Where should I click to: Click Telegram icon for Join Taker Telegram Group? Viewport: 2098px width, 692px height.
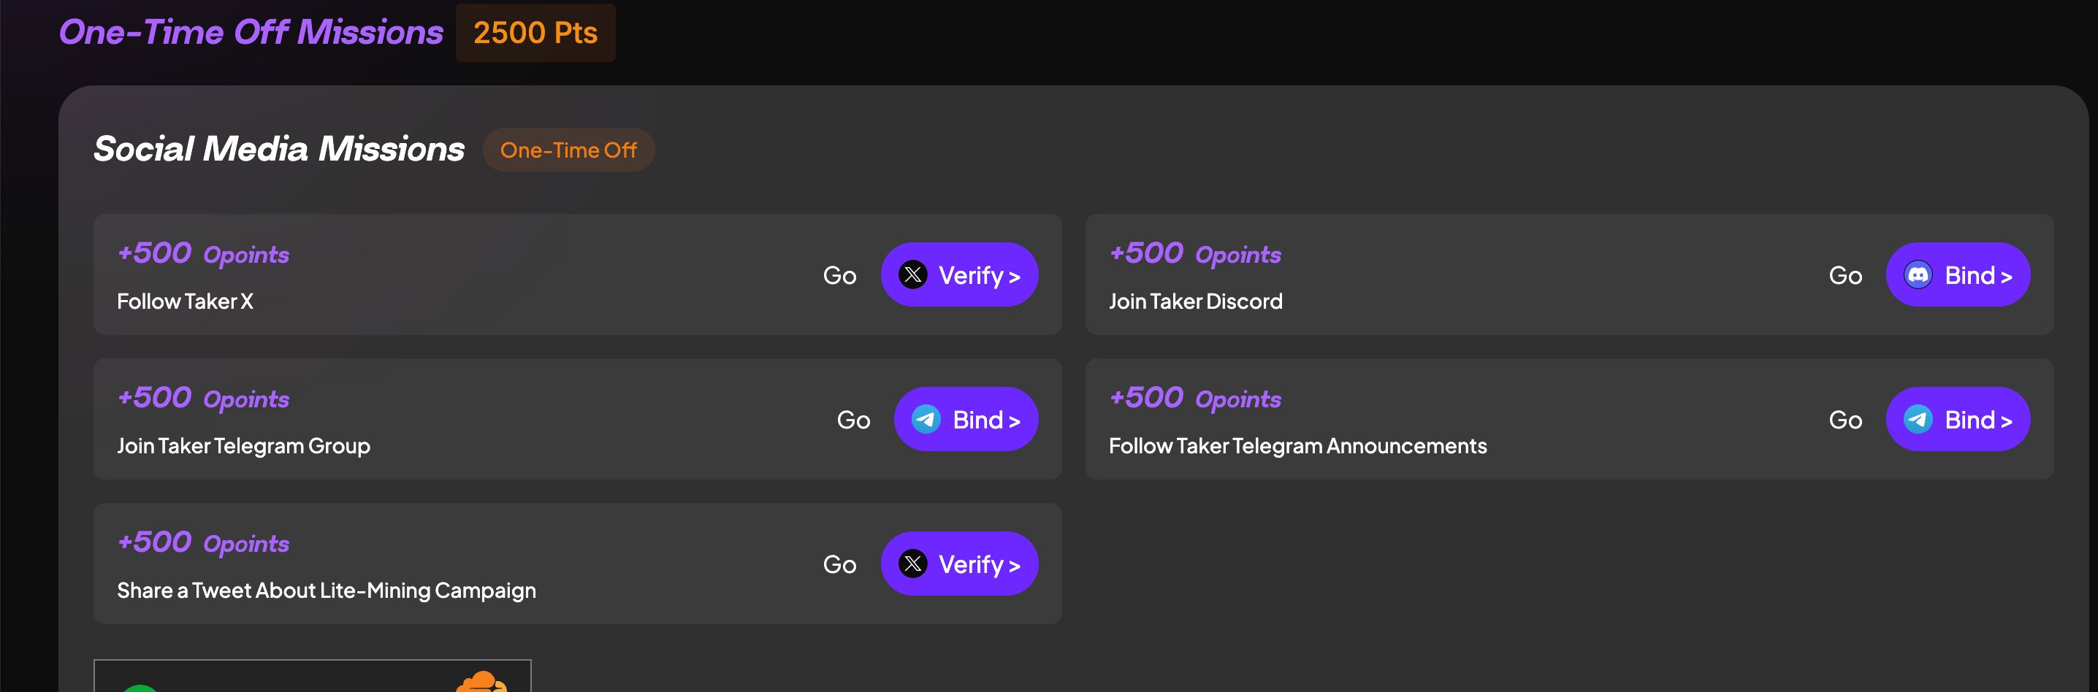(926, 419)
